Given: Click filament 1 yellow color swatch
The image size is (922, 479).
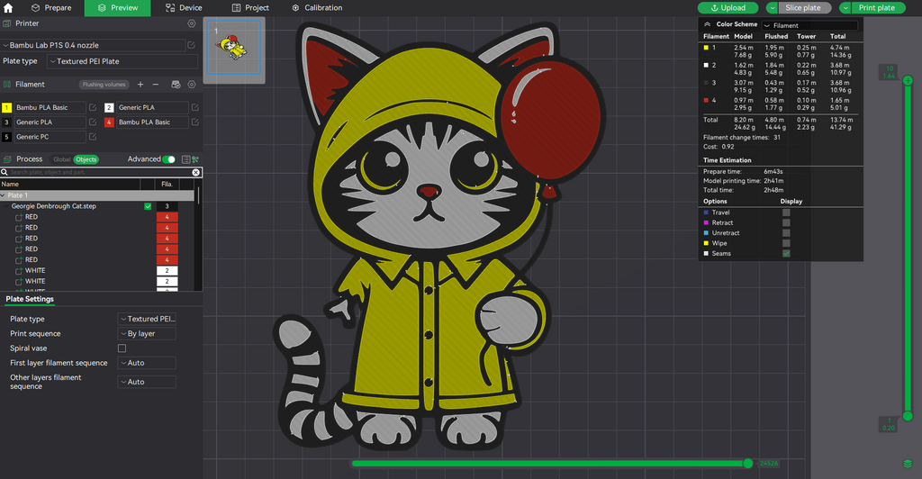Looking at the screenshot, I should pos(6,107).
